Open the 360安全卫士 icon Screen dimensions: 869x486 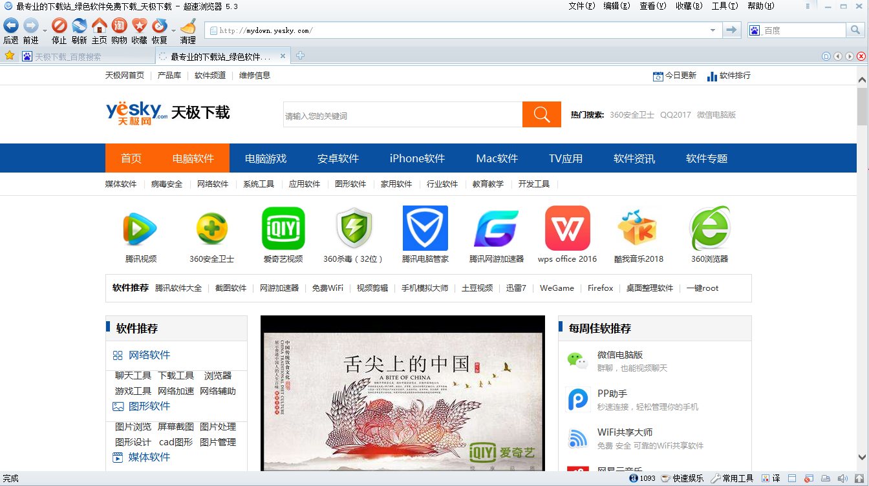click(212, 228)
